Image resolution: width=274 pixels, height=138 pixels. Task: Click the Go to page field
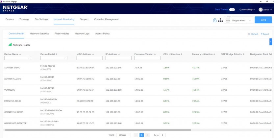coord(162,135)
